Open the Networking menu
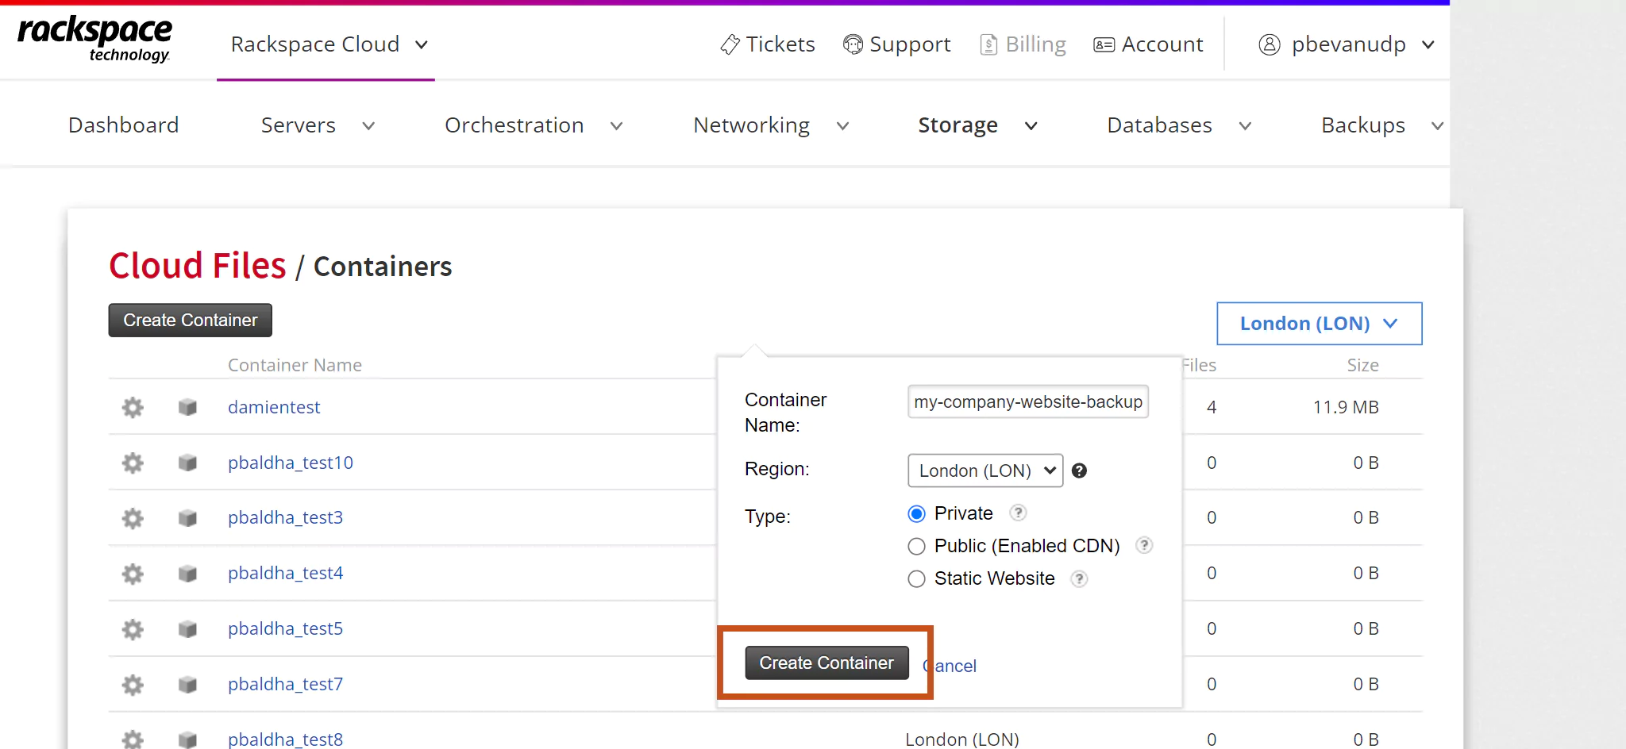 (x=751, y=125)
